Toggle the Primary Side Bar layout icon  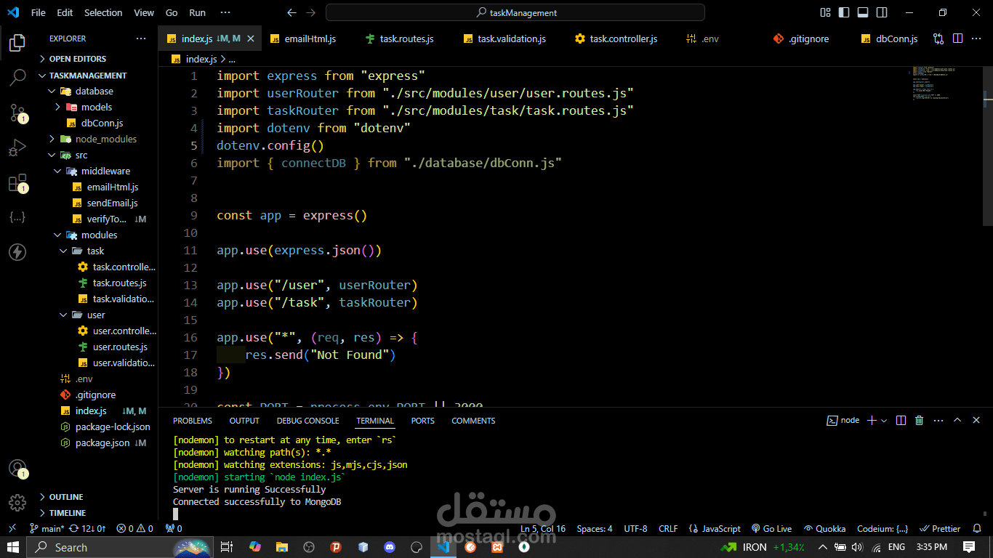844,12
